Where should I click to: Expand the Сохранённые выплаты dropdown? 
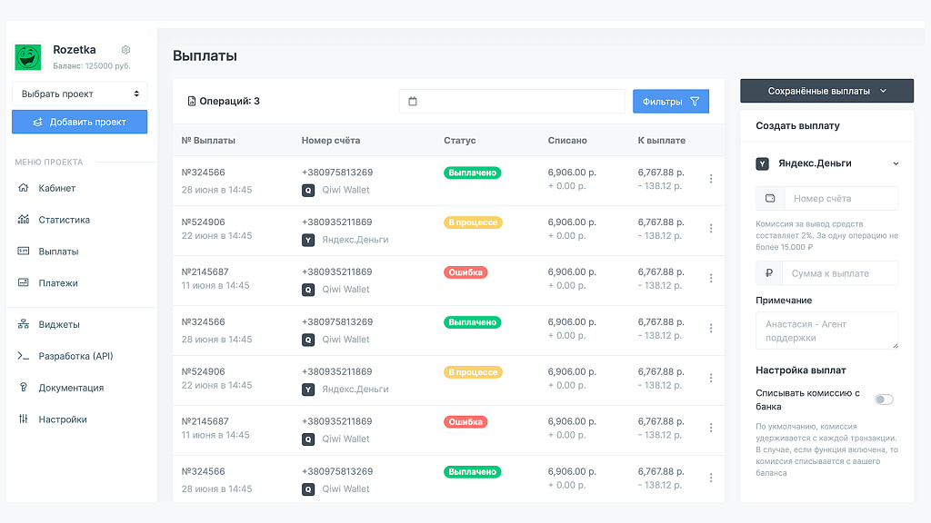[826, 91]
